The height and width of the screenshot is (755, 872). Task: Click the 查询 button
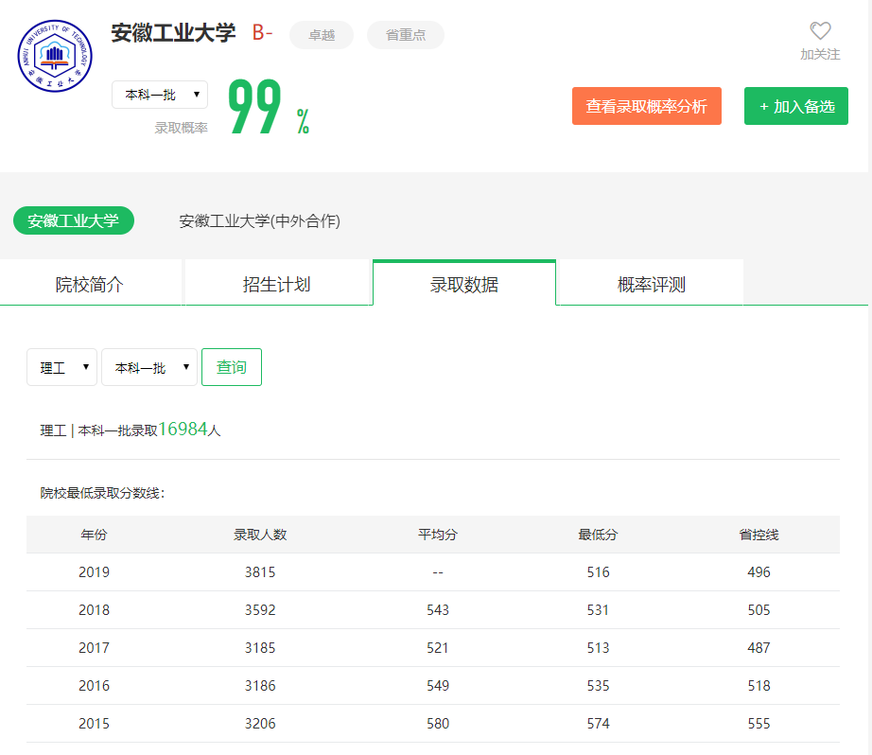(x=232, y=367)
